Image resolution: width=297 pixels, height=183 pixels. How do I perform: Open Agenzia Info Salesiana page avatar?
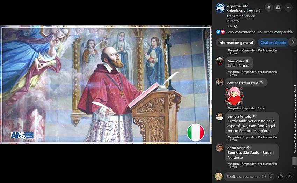point(220,8)
